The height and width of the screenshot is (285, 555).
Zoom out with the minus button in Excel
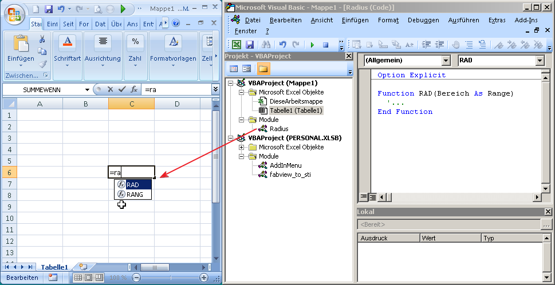click(137, 278)
